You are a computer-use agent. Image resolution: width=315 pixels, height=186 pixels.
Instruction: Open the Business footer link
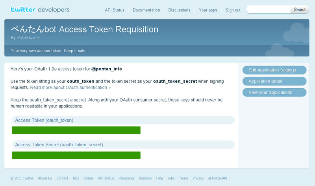click(145, 178)
